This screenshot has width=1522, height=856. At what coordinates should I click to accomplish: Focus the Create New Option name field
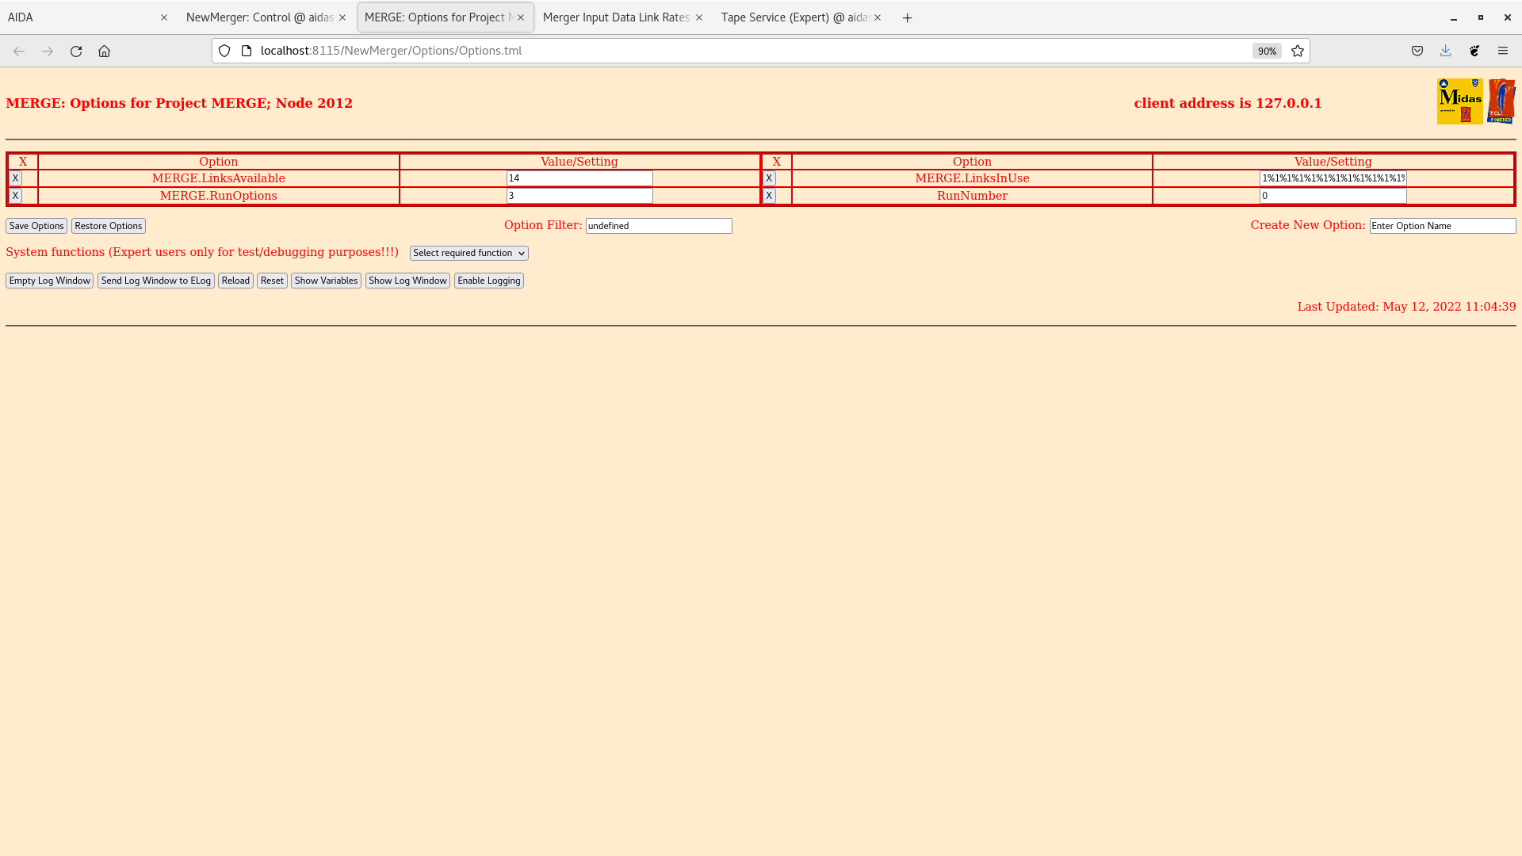tap(1442, 226)
